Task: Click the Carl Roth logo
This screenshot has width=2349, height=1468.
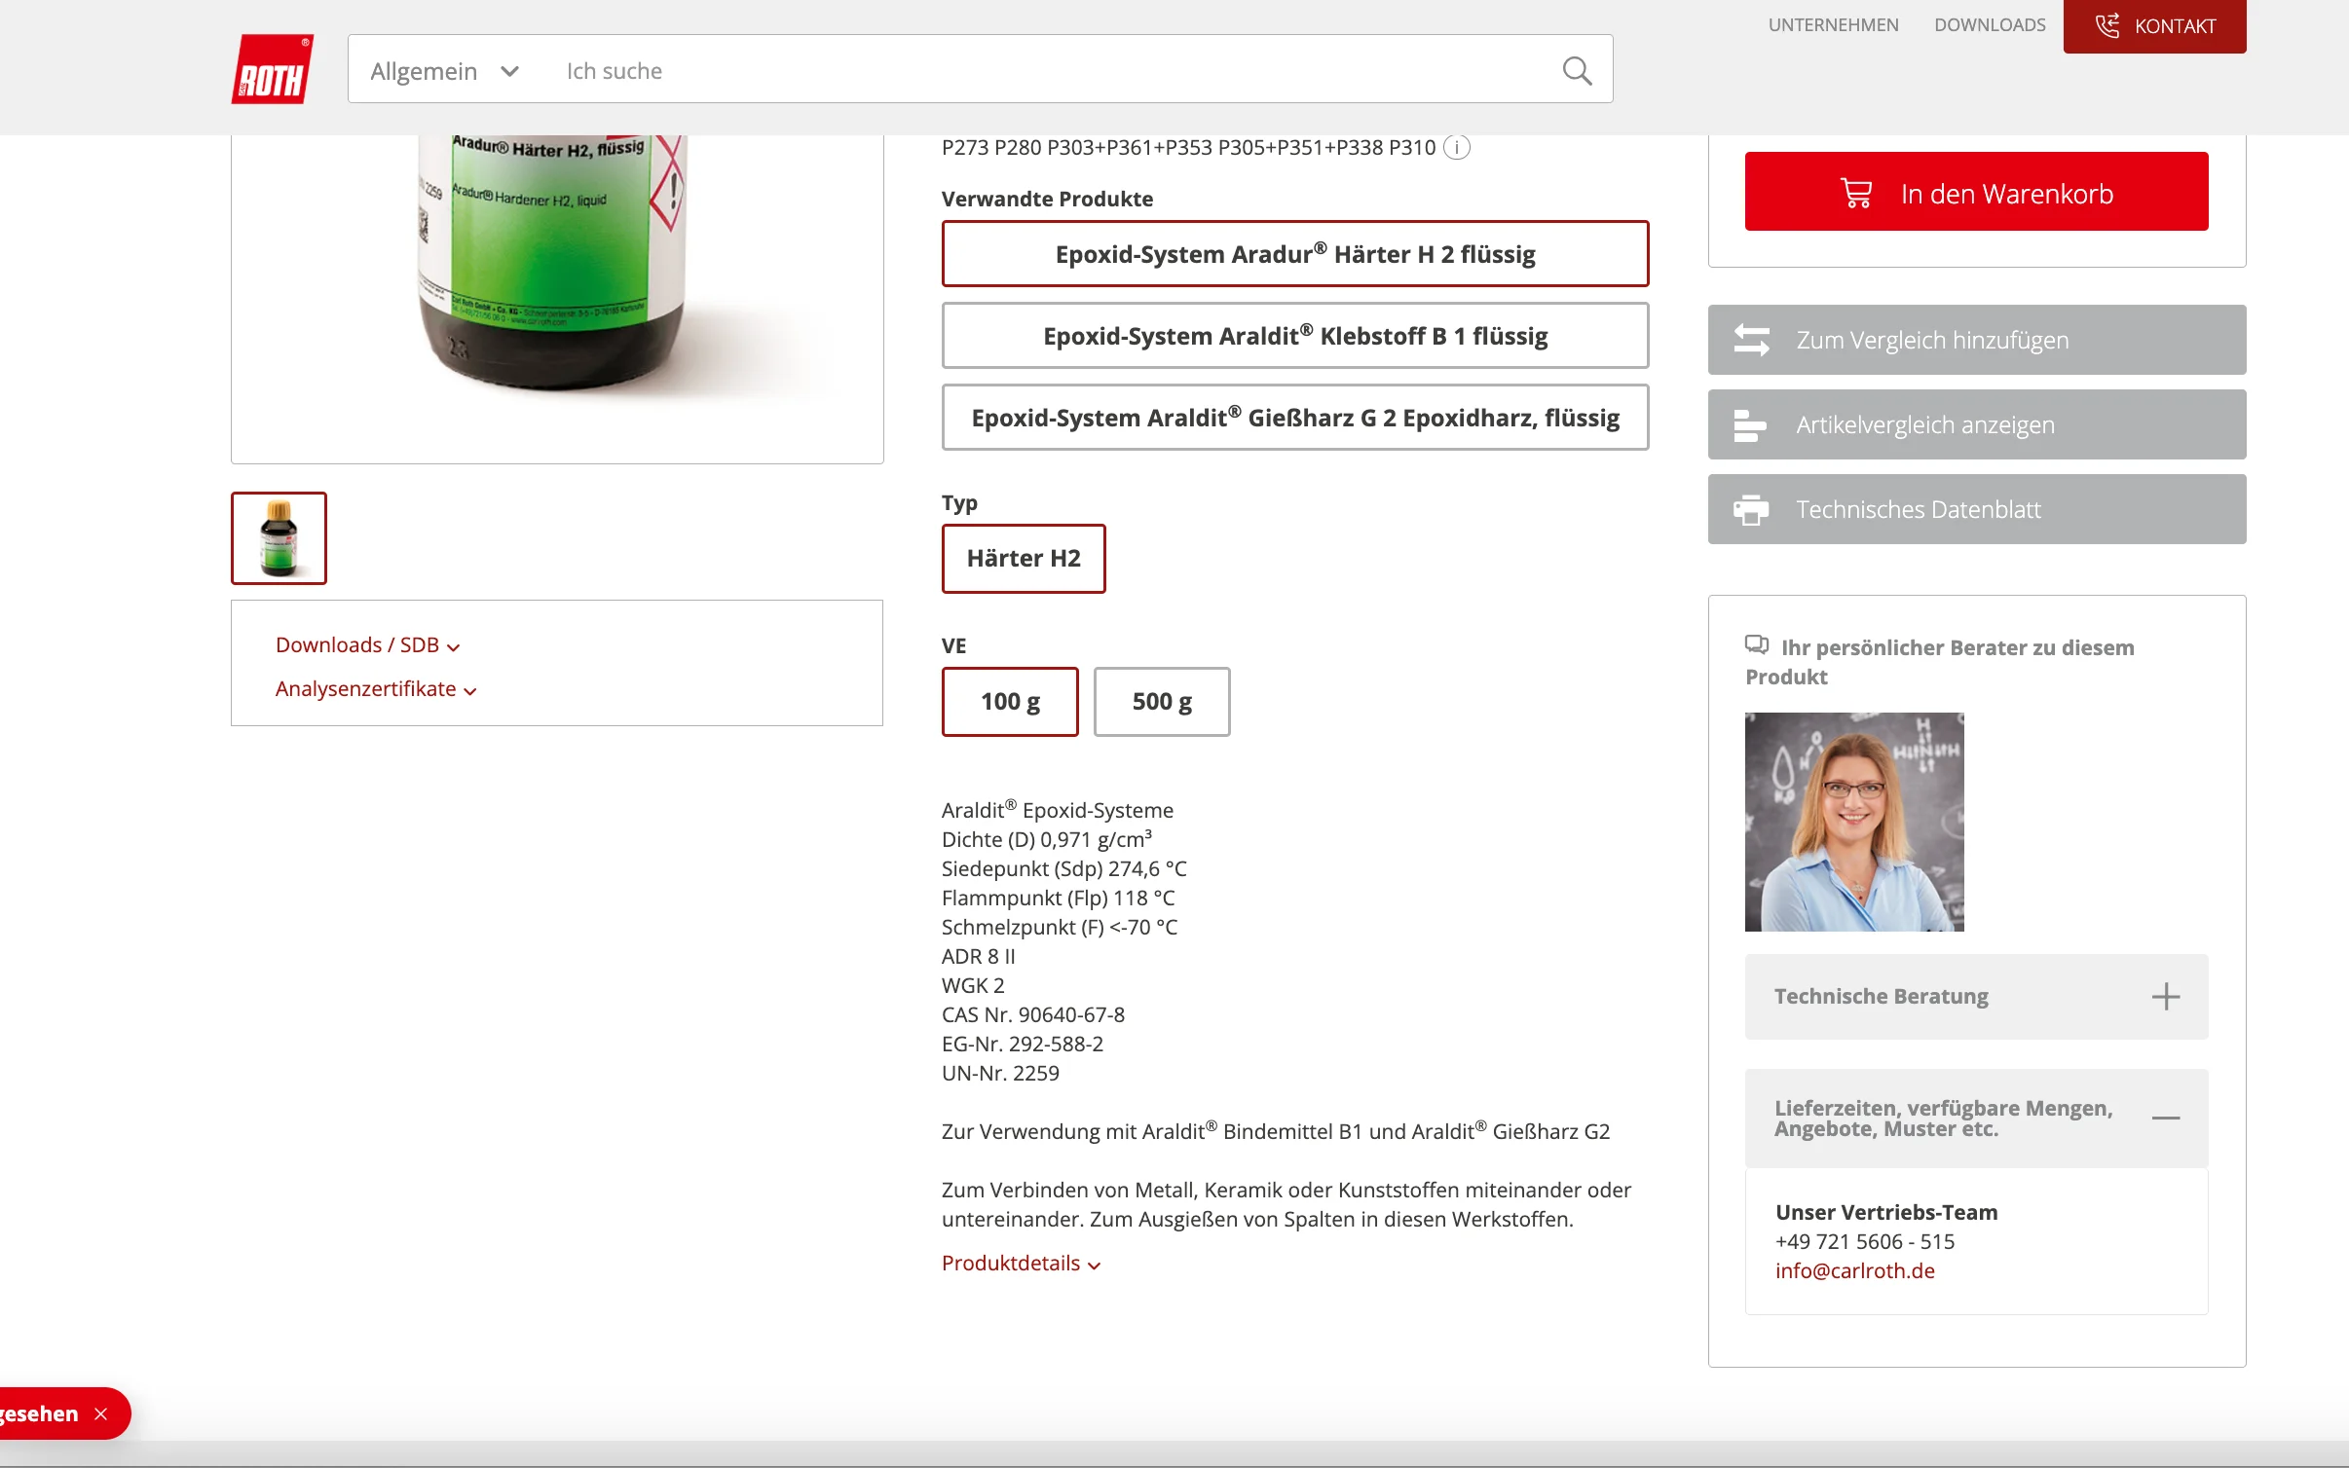Action: 273,69
